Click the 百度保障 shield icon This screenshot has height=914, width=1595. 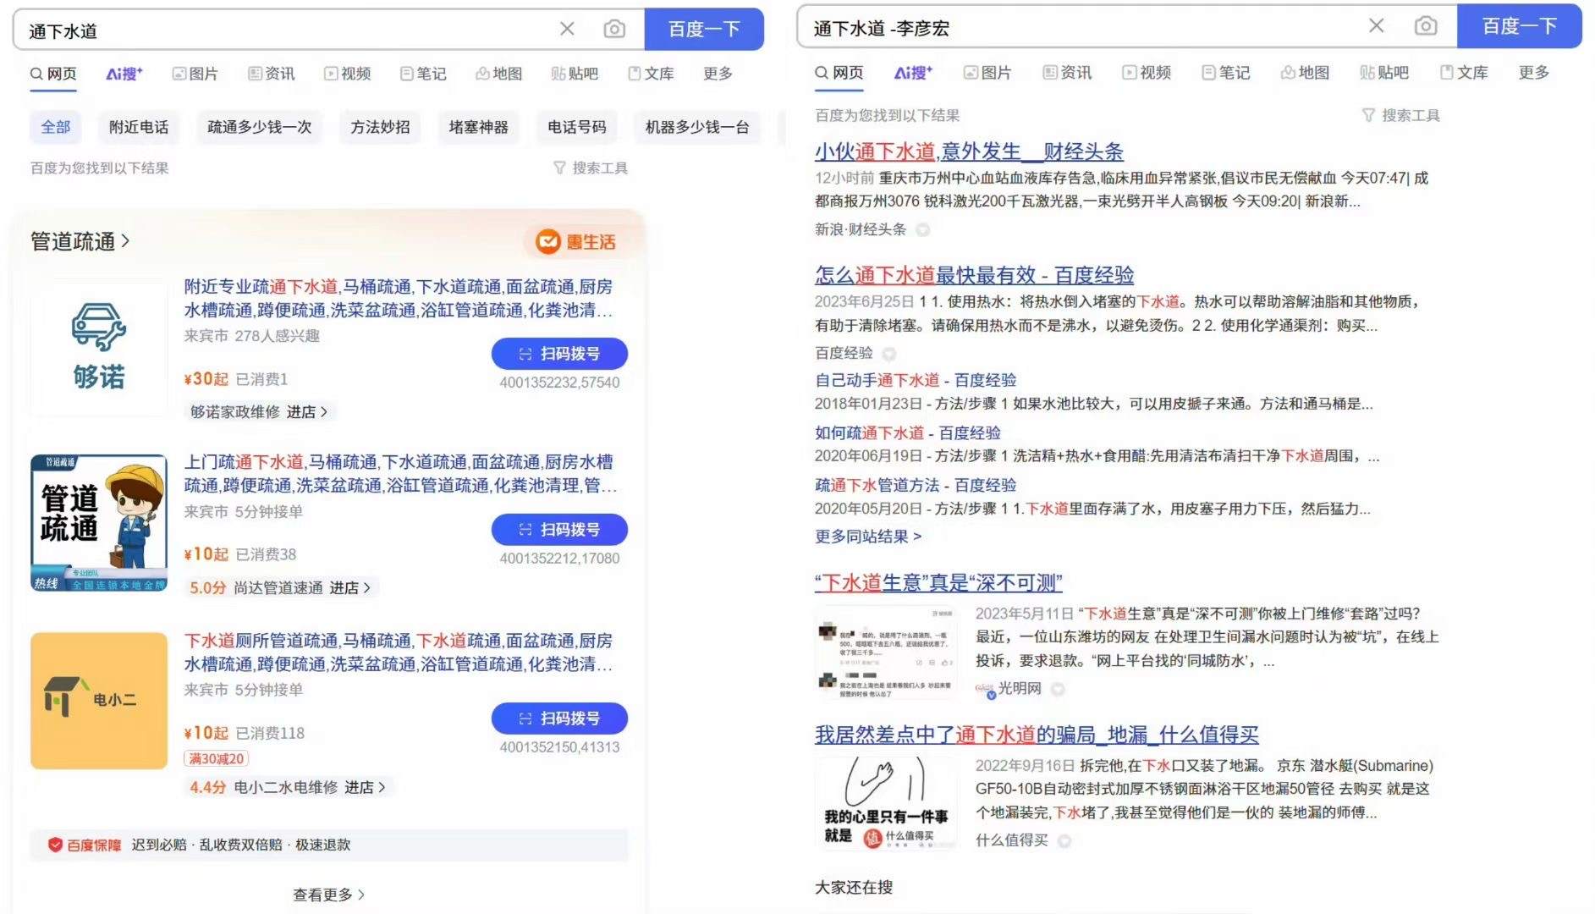tap(55, 845)
